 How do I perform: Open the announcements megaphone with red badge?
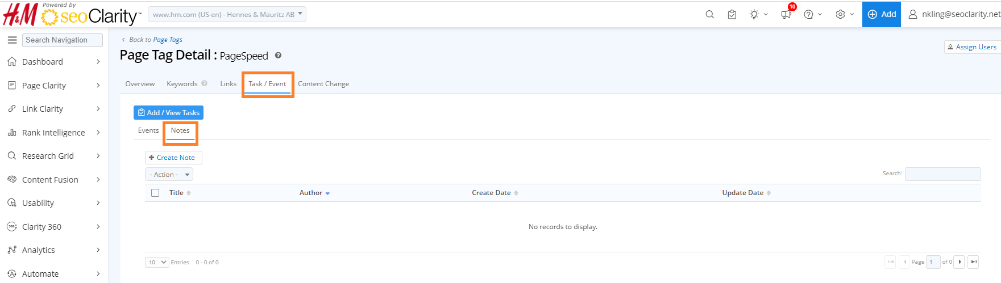coord(786,14)
